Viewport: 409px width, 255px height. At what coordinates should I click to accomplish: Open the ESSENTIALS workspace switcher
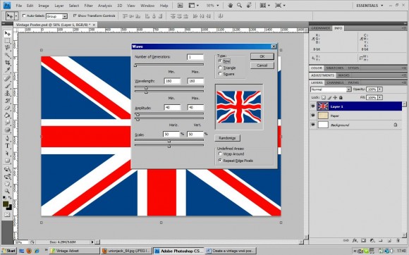(370, 6)
